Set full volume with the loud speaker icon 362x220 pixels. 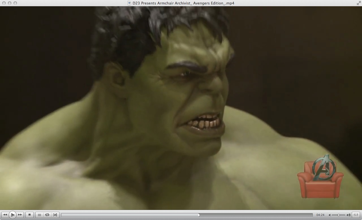348,215
